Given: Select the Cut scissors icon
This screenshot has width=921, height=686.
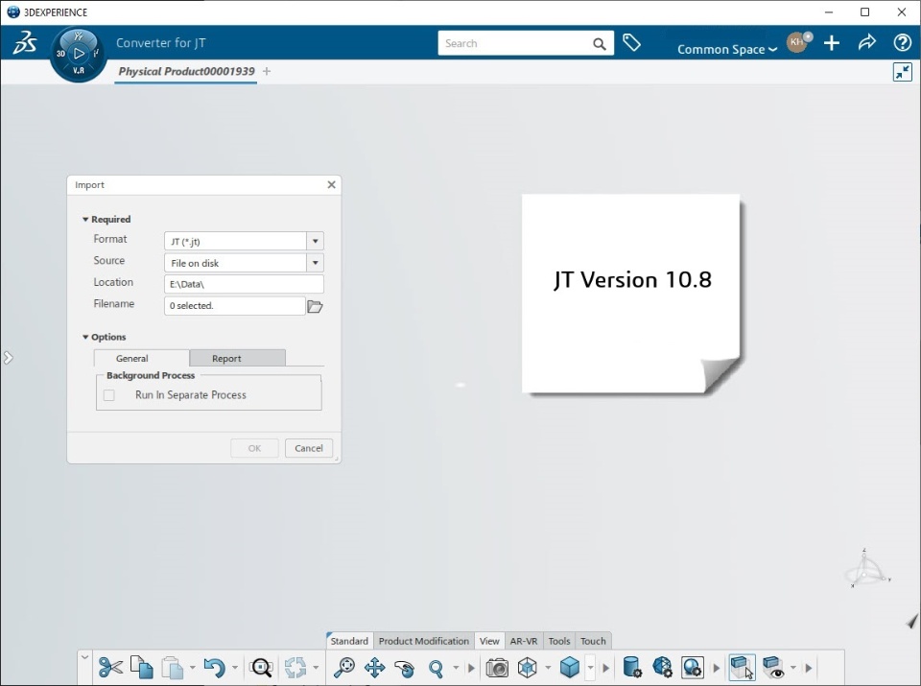Looking at the screenshot, I should (x=110, y=668).
